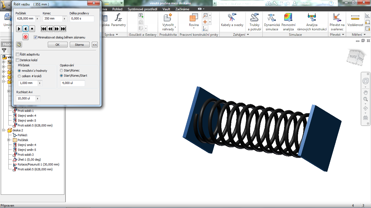Click the measure angle icon
The height and width of the screenshot is (208, 371).
(x=367, y=16)
